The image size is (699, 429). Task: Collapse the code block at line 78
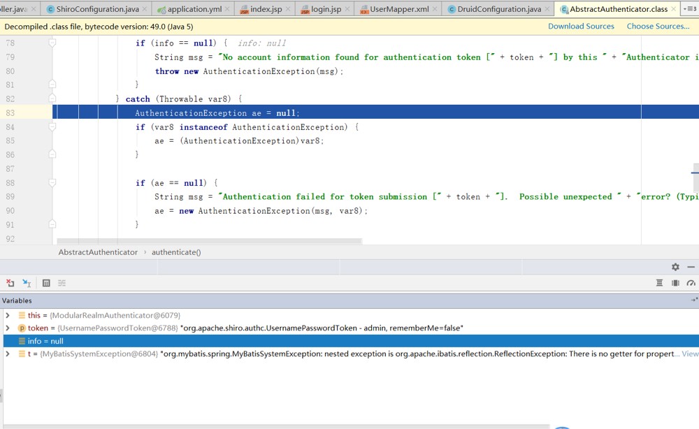[x=52, y=43]
